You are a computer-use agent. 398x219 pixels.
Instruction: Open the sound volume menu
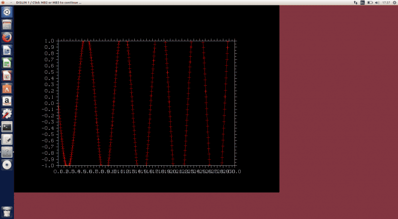[x=377, y=2]
